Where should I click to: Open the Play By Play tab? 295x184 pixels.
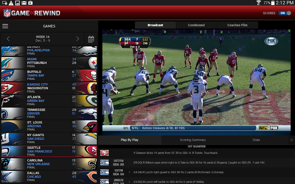point(130,140)
